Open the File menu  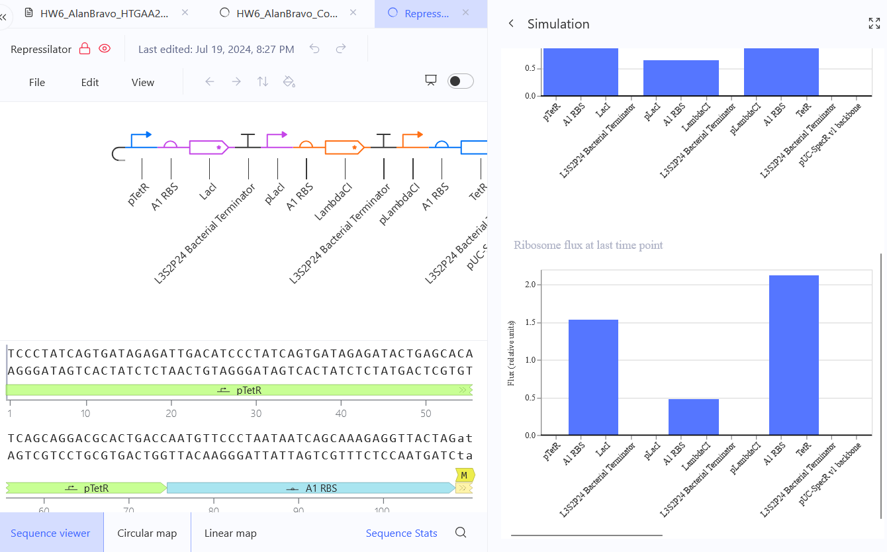click(x=37, y=82)
